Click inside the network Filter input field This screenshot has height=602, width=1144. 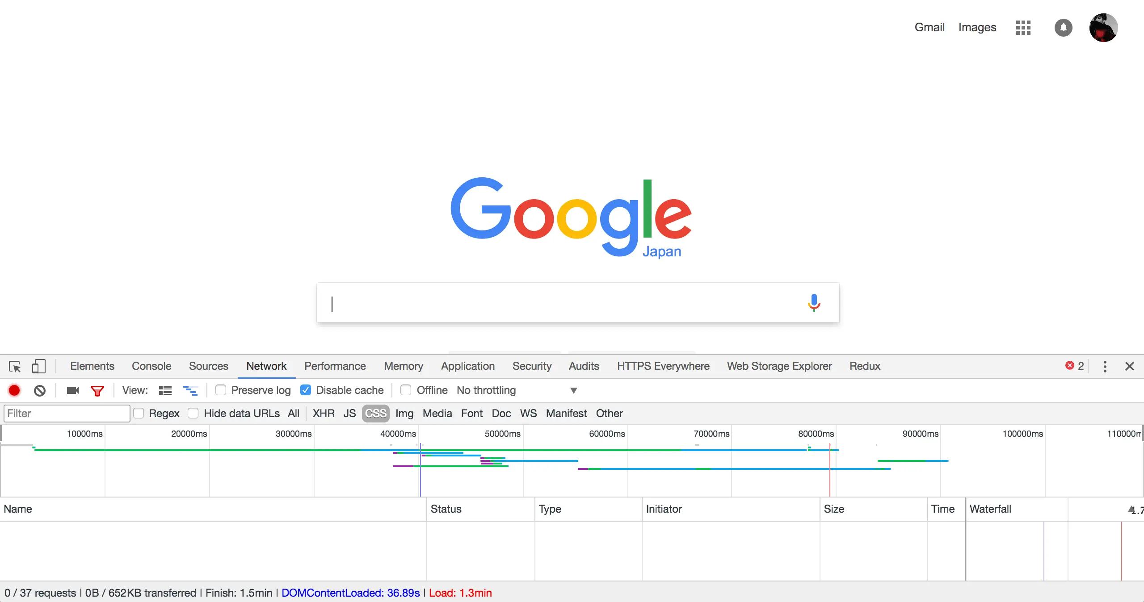[x=66, y=413]
